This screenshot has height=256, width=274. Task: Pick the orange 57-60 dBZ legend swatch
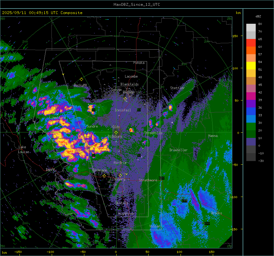coord(251,51)
